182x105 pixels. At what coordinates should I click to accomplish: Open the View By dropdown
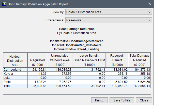tap(109, 12)
